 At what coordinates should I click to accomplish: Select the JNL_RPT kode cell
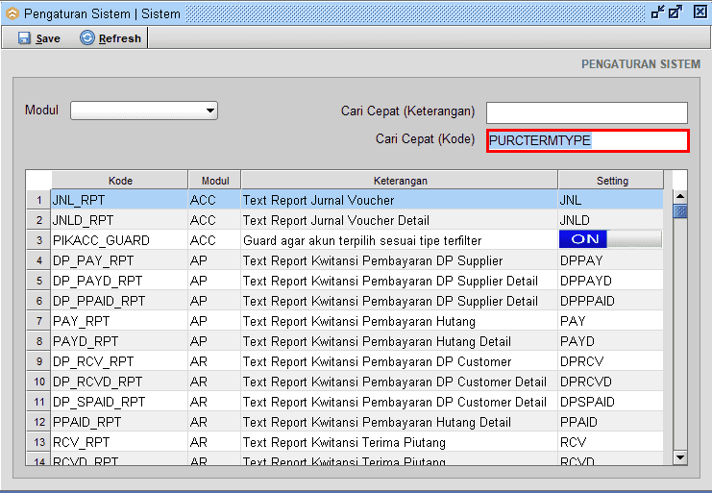click(x=119, y=200)
